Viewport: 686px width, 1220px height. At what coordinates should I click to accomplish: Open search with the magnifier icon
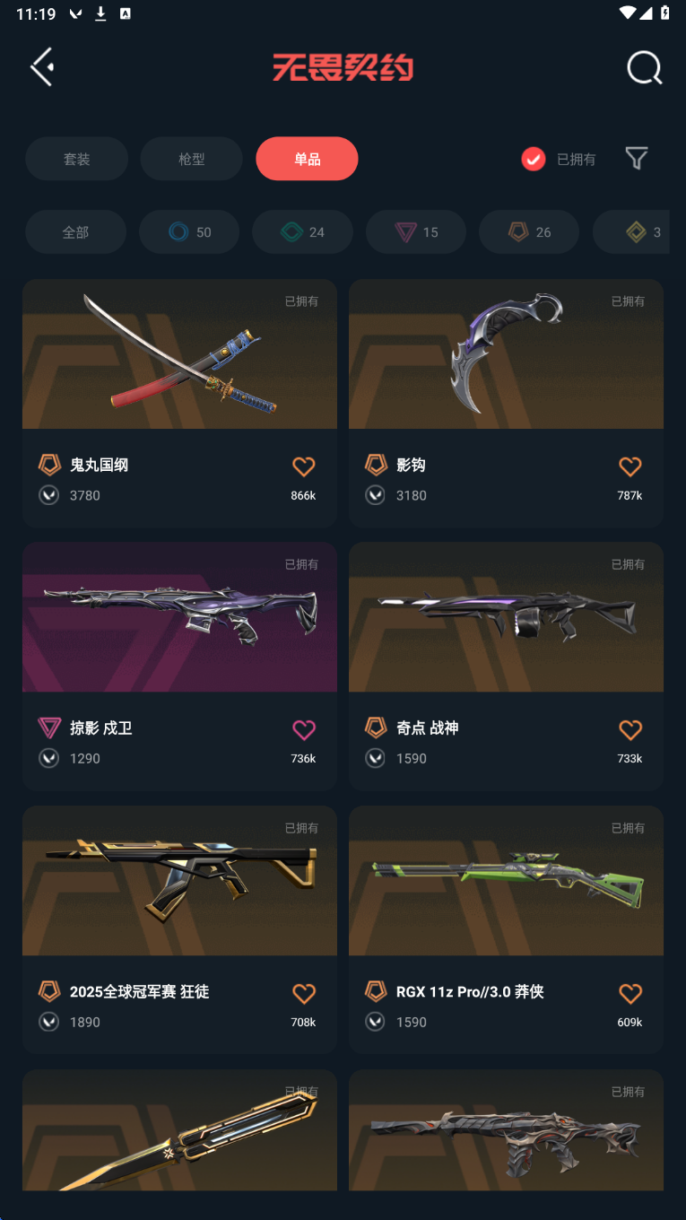tap(644, 68)
